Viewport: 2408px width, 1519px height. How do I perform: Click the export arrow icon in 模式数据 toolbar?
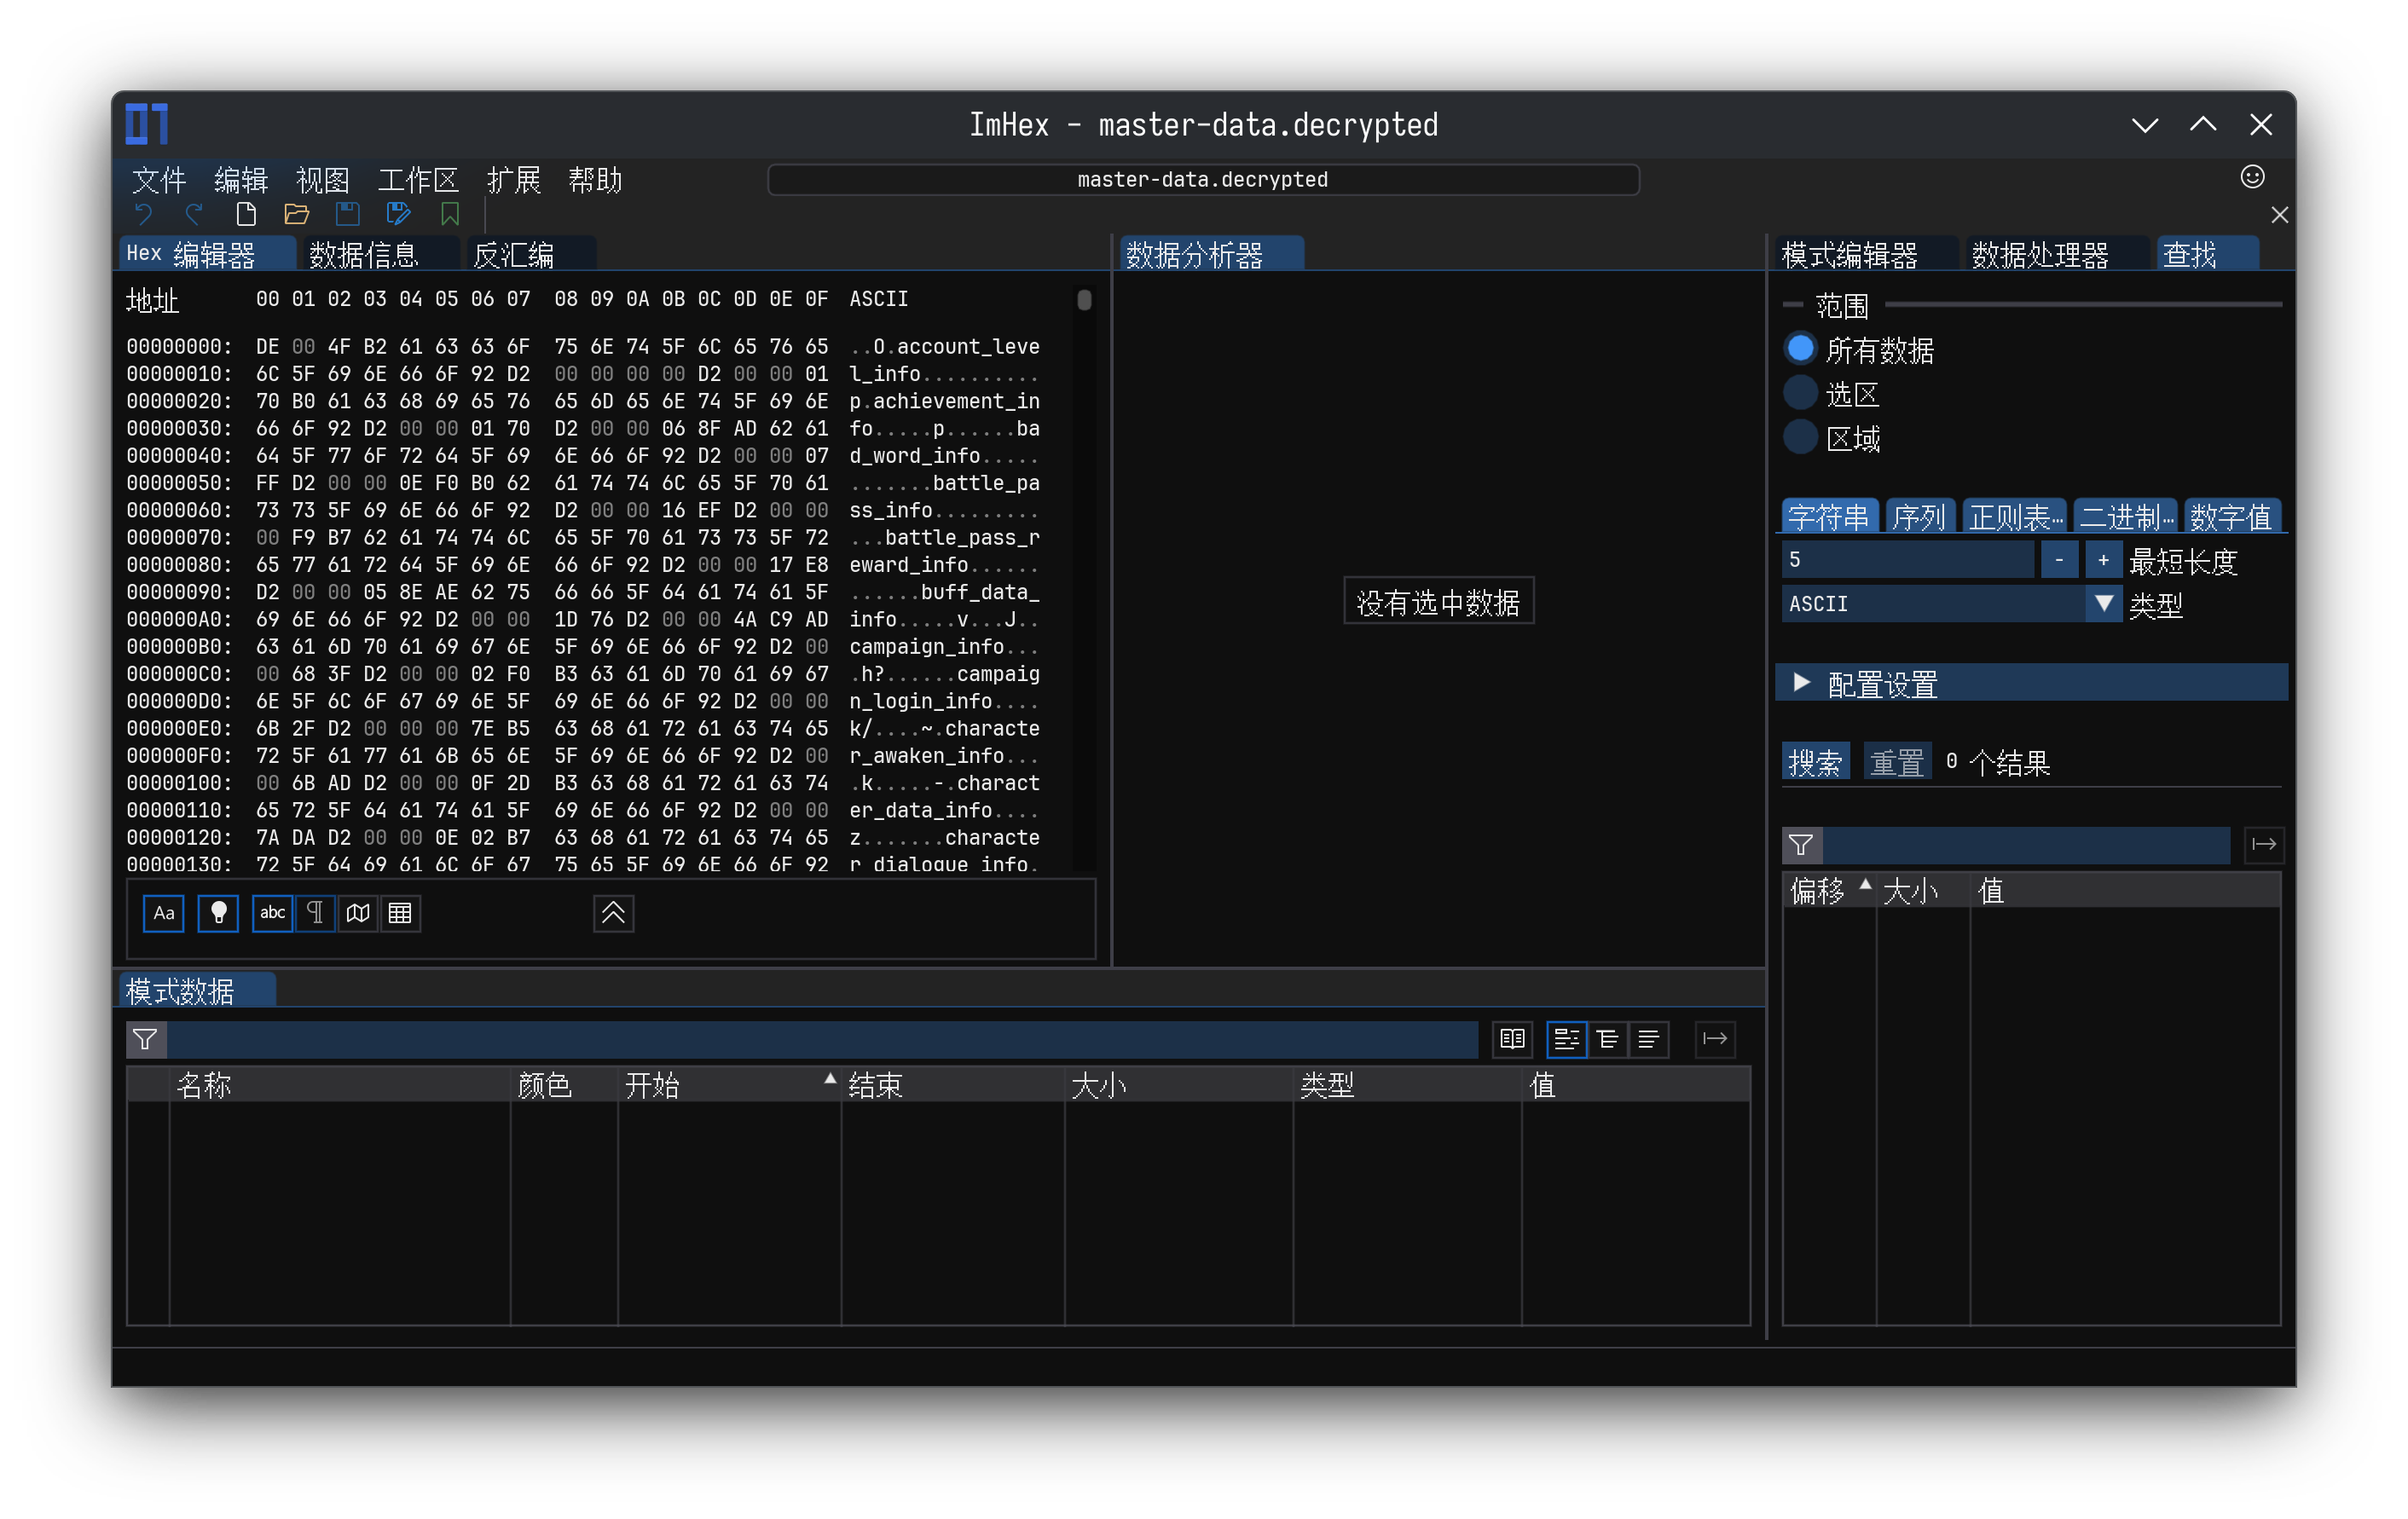point(1715,1040)
